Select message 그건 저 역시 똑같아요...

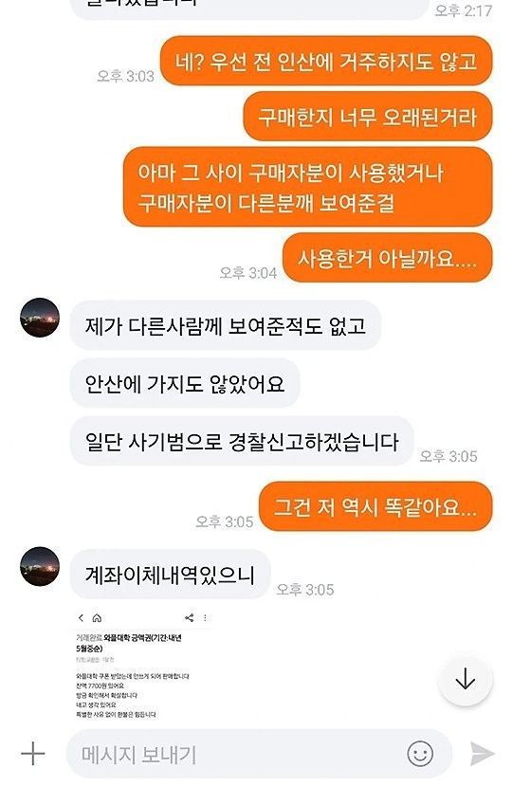375,507
